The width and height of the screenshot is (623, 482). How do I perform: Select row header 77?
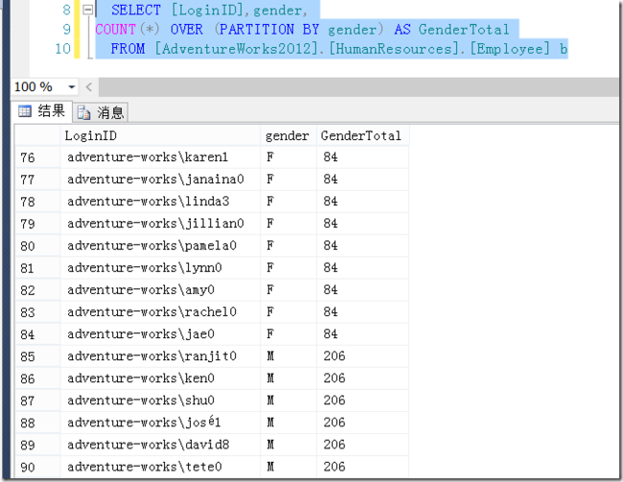(x=37, y=179)
